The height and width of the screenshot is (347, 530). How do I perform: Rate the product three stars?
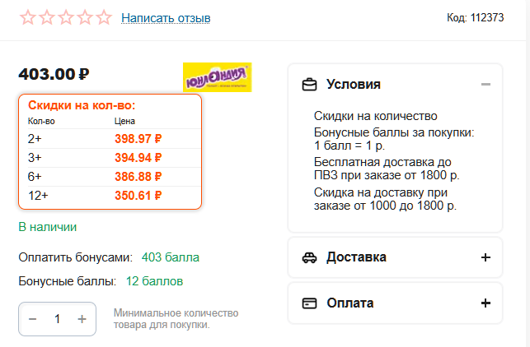click(x=66, y=17)
